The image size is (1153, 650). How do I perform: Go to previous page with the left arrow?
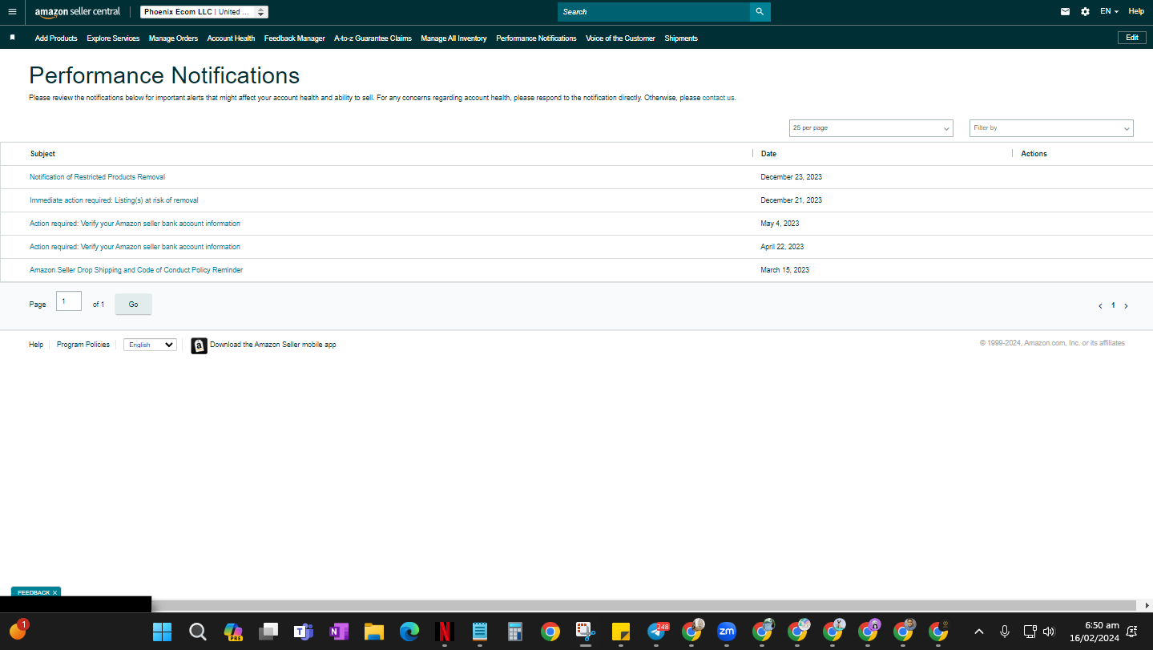(1100, 306)
